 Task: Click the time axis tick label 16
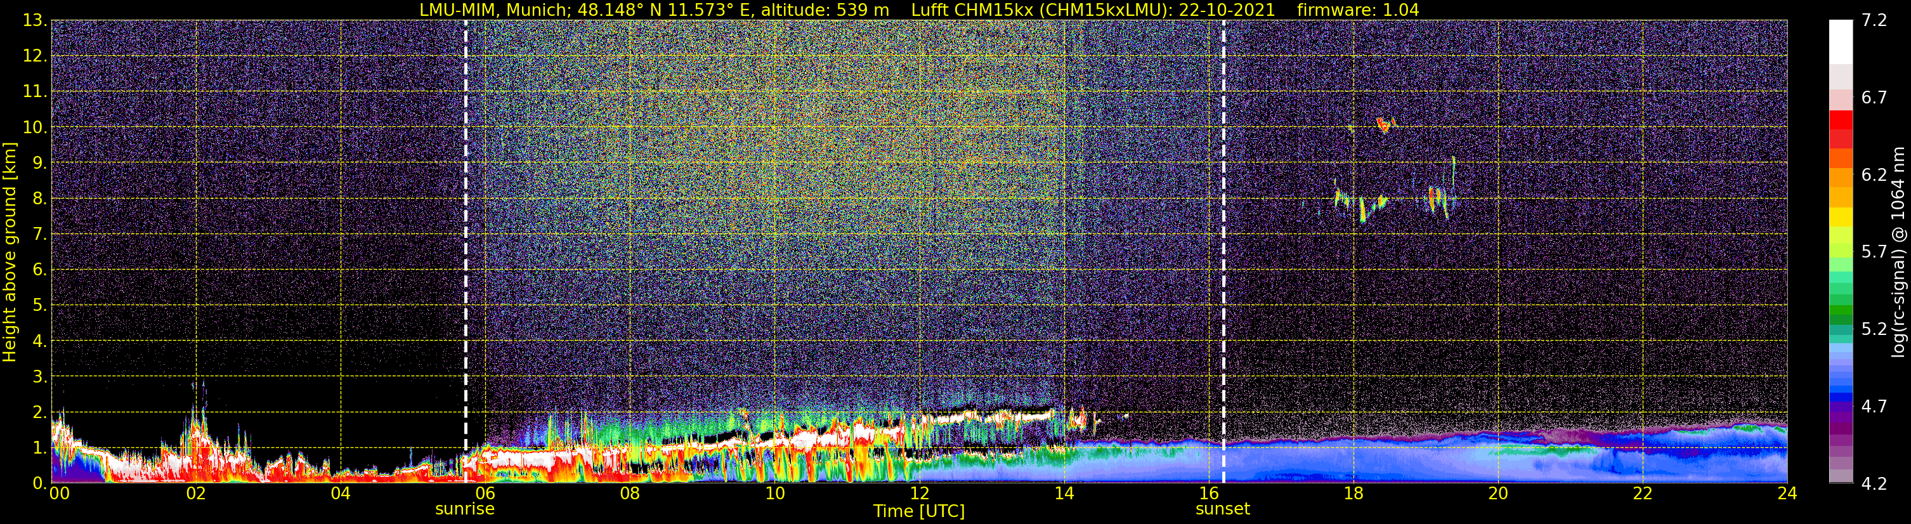point(1208,494)
